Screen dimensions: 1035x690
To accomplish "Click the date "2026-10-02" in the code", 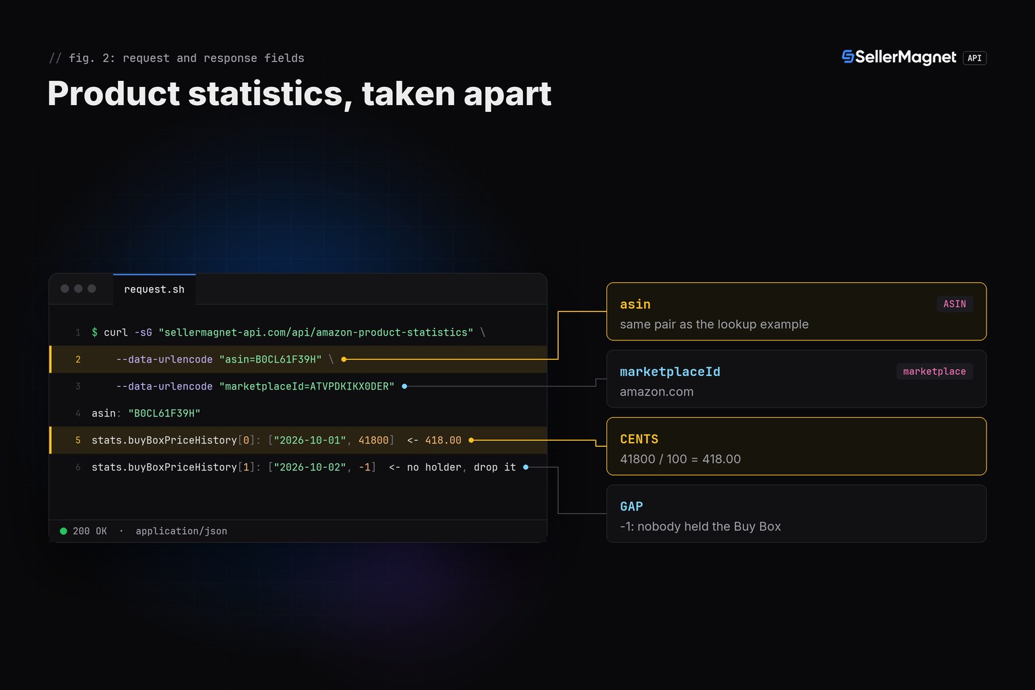I will point(310,467).
